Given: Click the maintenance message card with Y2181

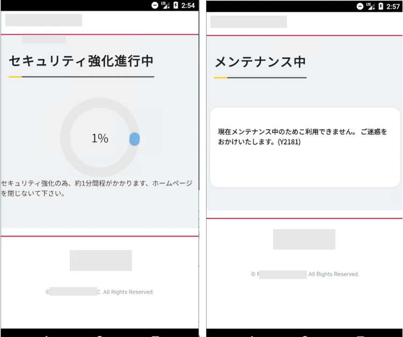Looking at the screenshot, I should tap(305, 147).
